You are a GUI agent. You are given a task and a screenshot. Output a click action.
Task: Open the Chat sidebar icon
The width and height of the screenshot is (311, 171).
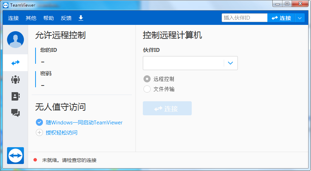pos(15,113)
